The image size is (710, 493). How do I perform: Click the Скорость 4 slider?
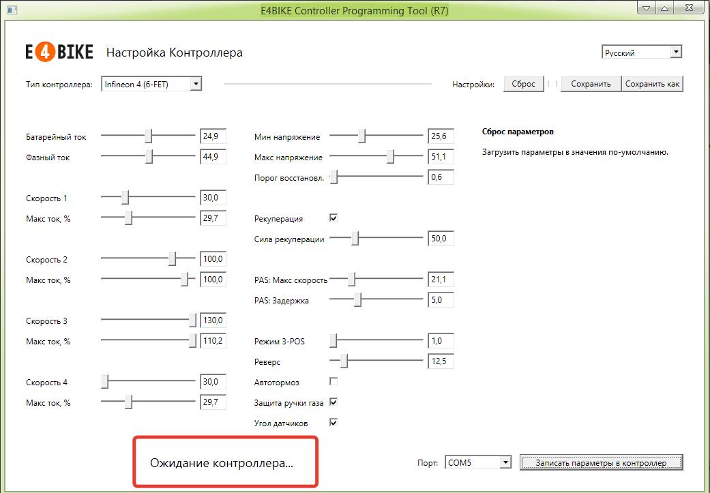[x=148, y=382]
